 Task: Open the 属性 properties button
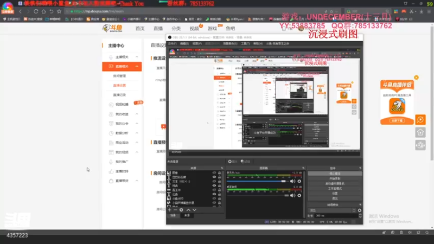(233, 162)
